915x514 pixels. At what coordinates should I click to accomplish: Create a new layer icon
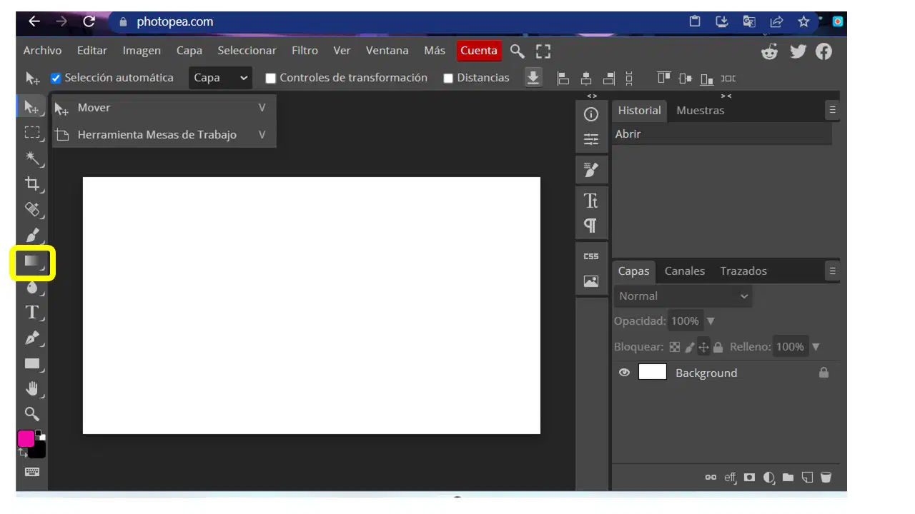pyautogui.click(x=807, y=478)
